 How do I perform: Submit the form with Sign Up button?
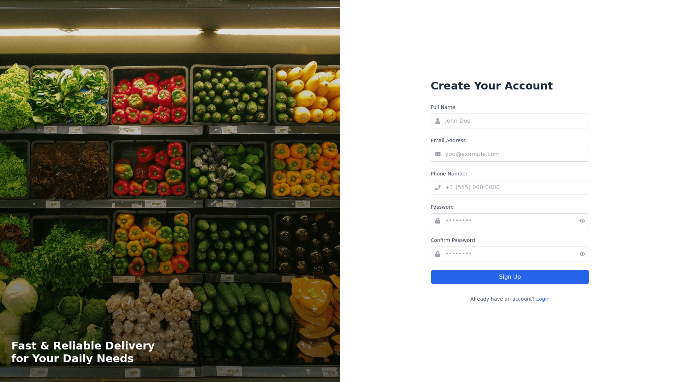(x=510, y=277)
